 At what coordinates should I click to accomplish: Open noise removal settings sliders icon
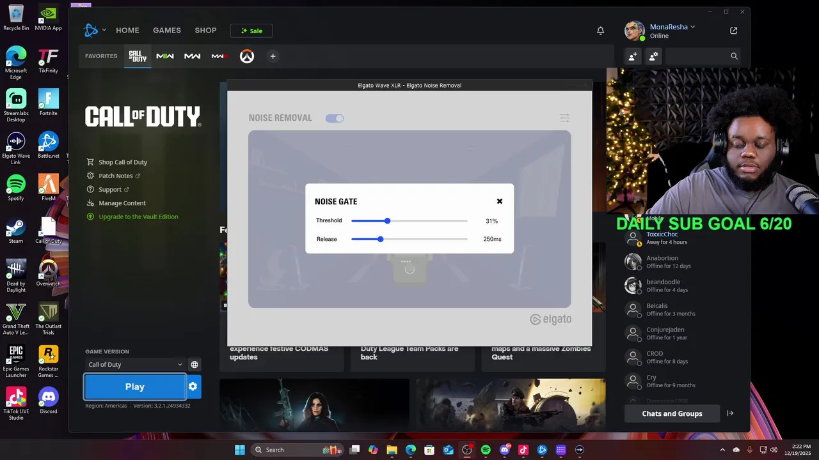tap(564, 118)
